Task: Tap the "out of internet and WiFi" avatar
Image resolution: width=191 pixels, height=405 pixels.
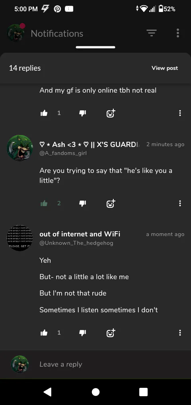Action: click(19, 238)
